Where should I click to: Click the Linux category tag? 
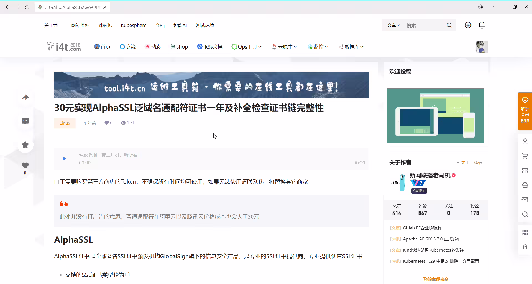[x=65, y=123]
